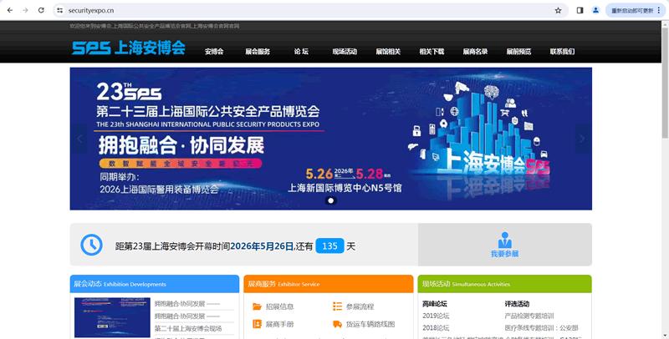Select 相关下载 in the navigation bar

pyautogui.click(x=432, y=52)
